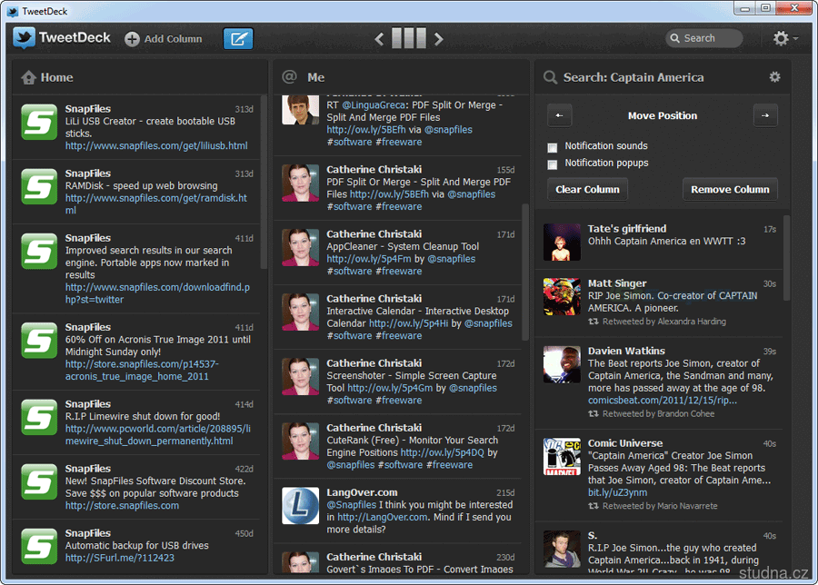This screenshot has width=818, height=585.
Task: Move column position left arrow button
Action: [x=559, y=115]
